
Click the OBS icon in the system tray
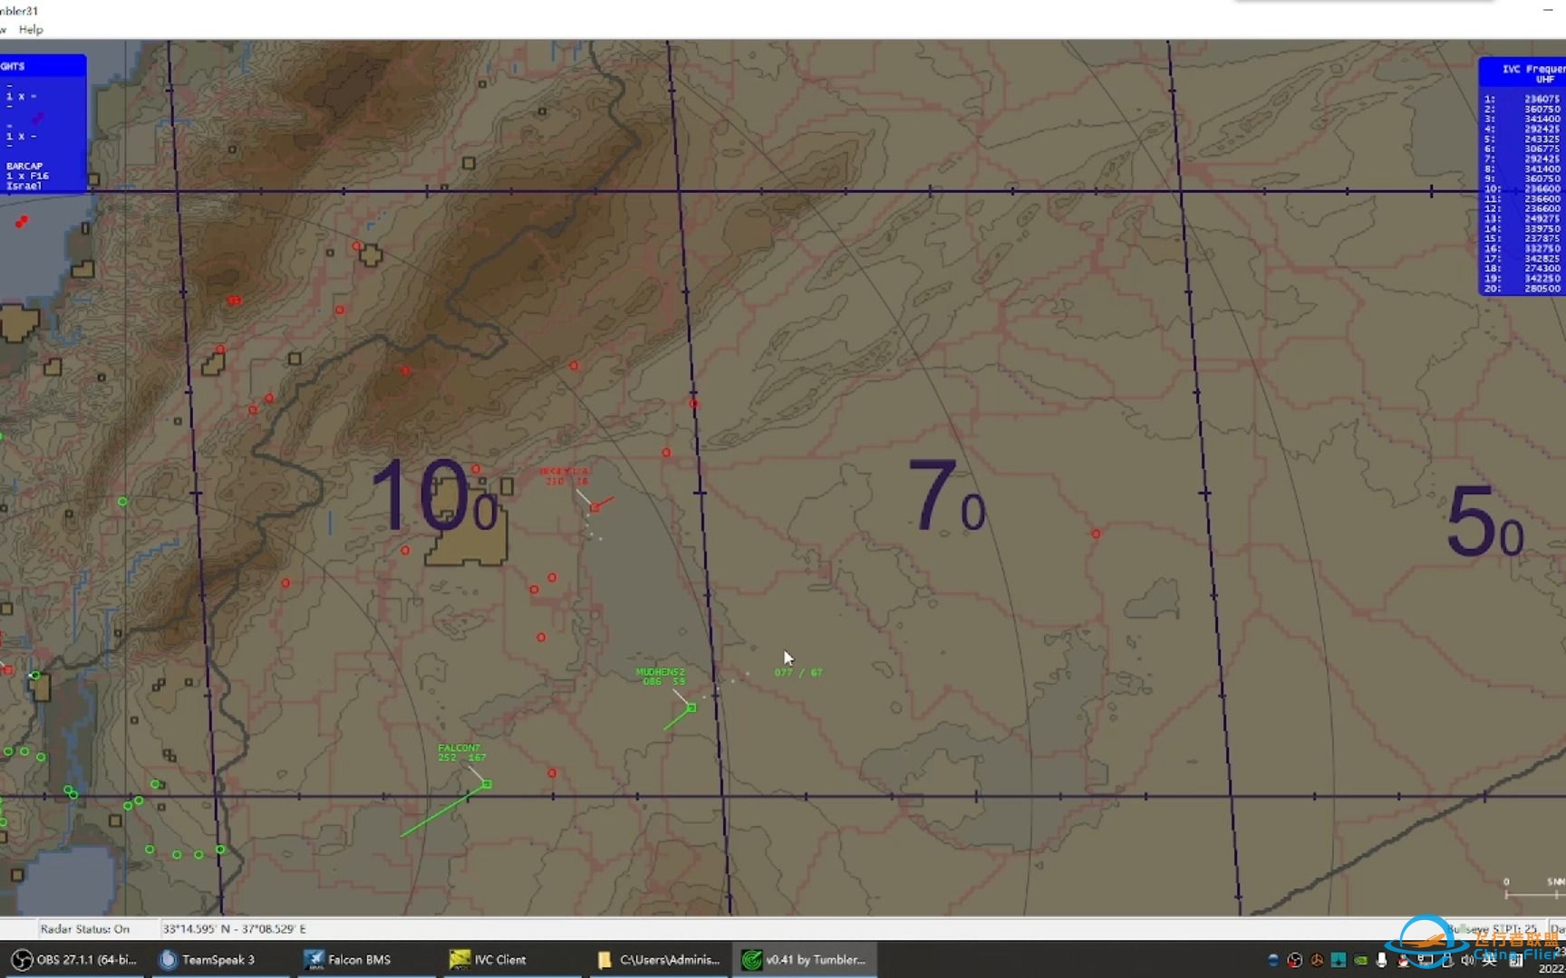[x=1295, y=960]
